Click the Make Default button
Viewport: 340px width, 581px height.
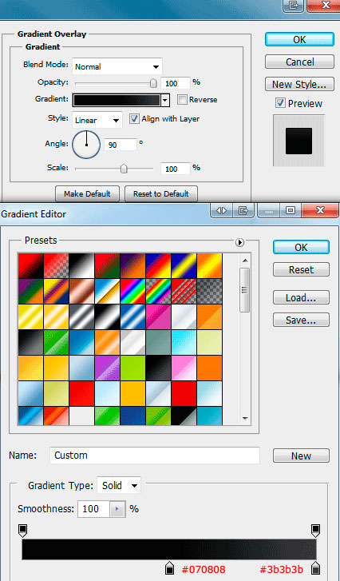87,193
